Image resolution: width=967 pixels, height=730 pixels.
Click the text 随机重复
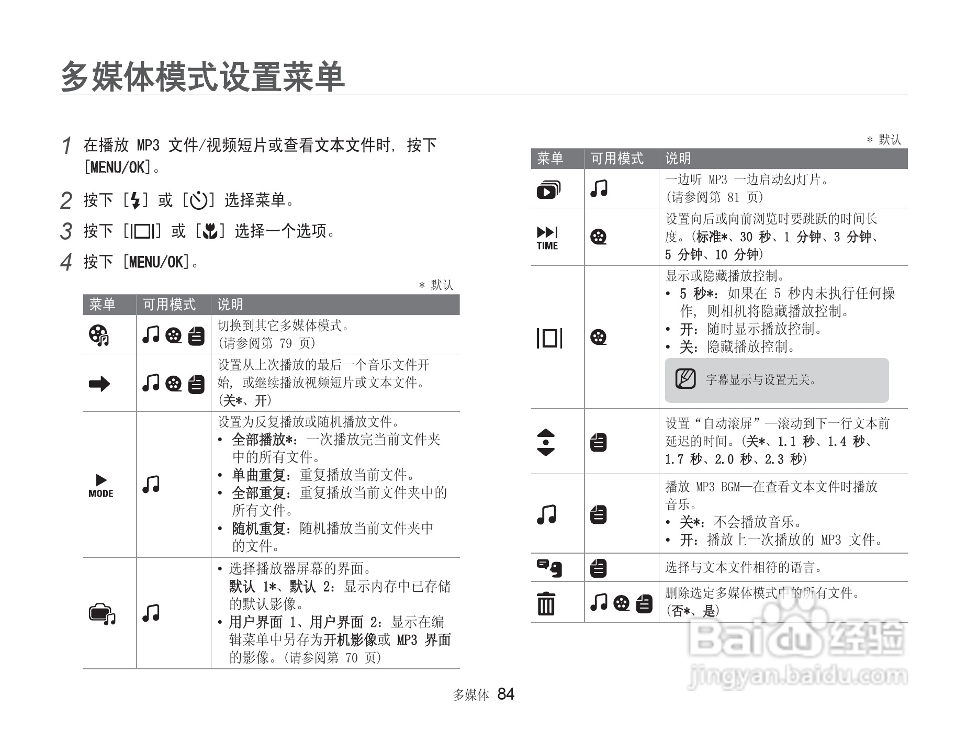[258, 529]
